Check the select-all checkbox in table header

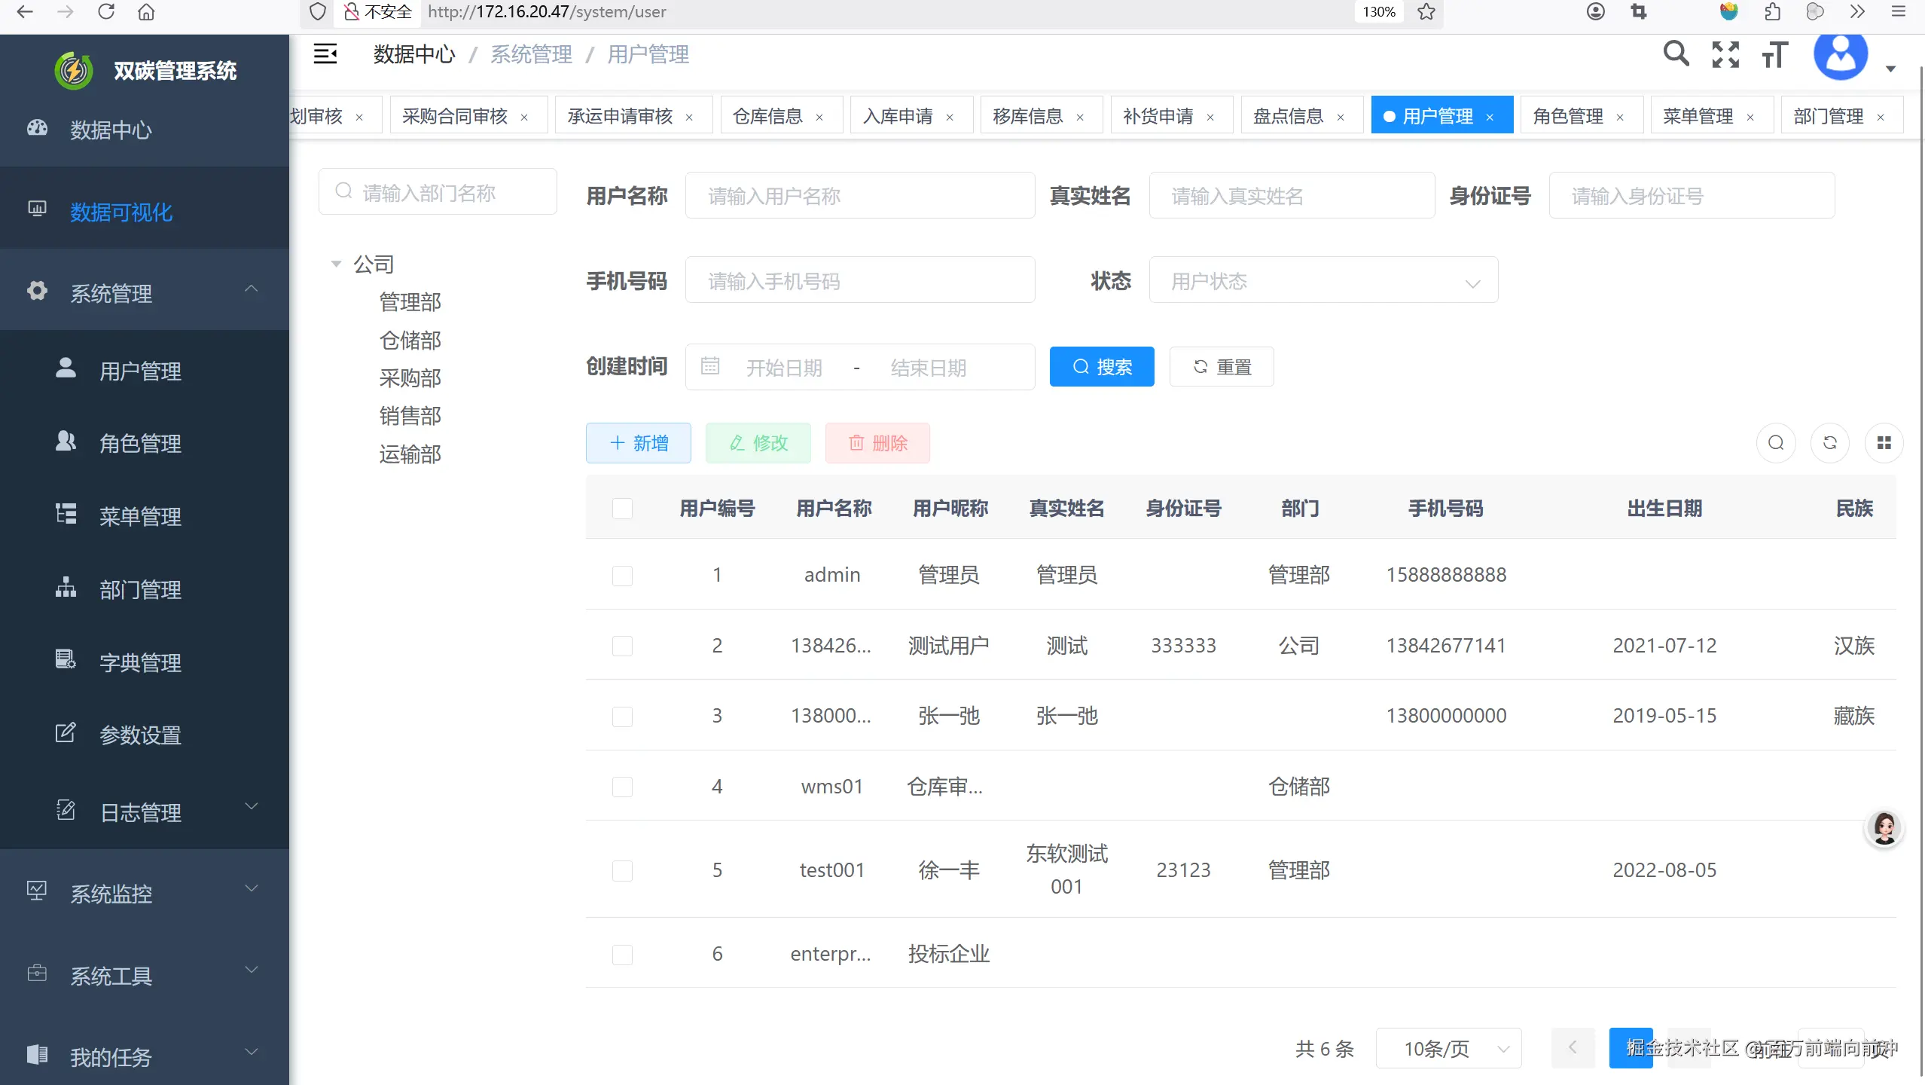[x=621, y=509]
